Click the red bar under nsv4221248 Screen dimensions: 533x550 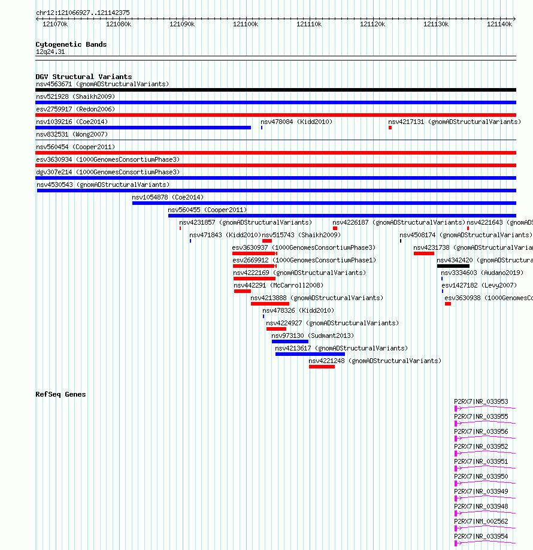tap(322, 367)
